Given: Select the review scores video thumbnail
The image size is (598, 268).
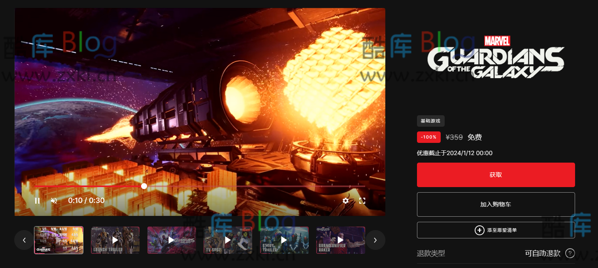Looking at the screenshot, I should coord(58,240).
